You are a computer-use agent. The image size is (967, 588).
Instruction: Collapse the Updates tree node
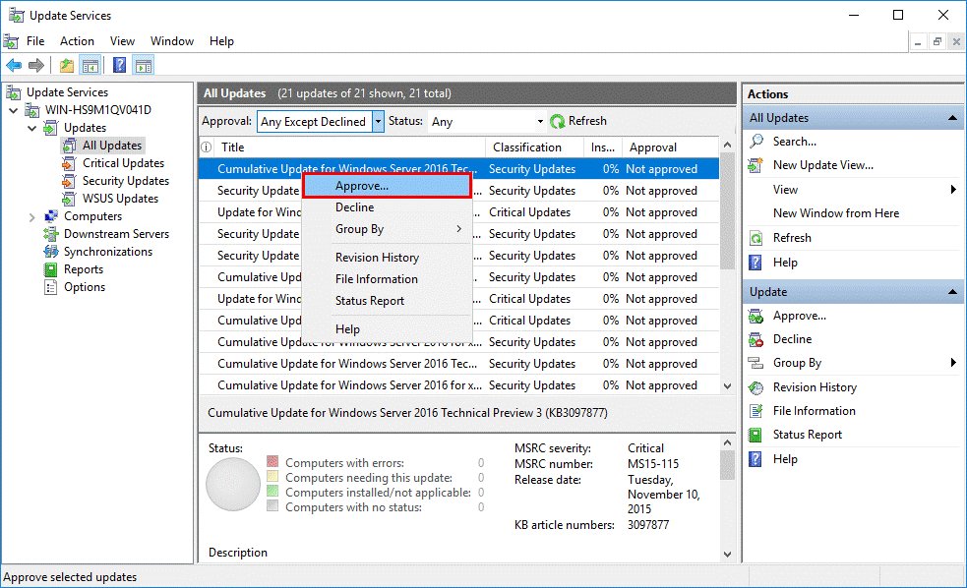click(32, 128)
